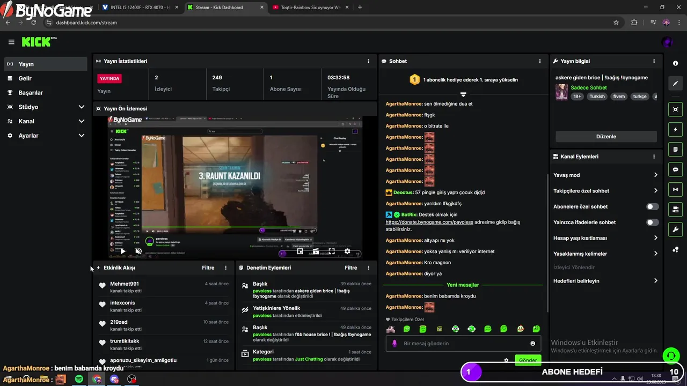This screenshot has width=687, height=386.
Task: Open Chrome from the taskbar
Action: coord(97,379)
